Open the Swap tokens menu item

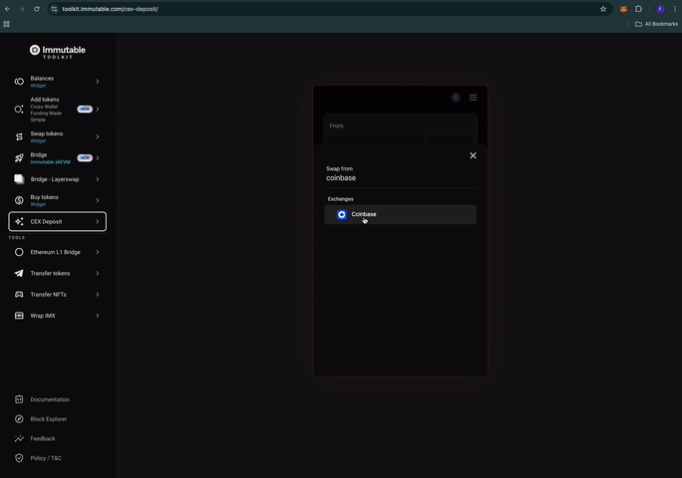(58, 136)
